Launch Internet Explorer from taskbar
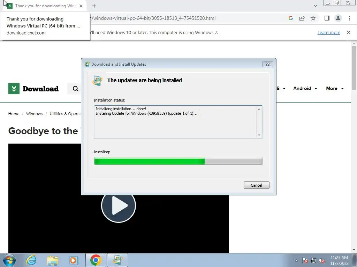The height and width of the screenshot is (267, 357). tap(31, 260)
